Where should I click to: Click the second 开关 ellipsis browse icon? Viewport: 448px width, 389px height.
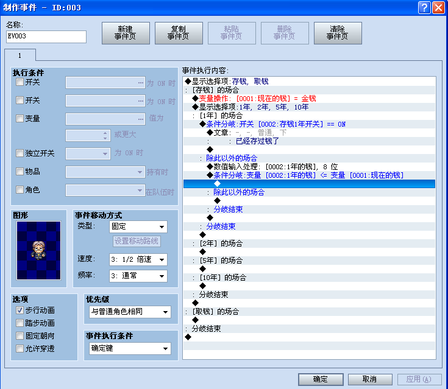141,101
